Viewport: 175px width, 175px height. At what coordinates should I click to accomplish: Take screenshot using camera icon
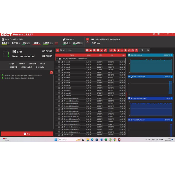[x=158, y=34]
